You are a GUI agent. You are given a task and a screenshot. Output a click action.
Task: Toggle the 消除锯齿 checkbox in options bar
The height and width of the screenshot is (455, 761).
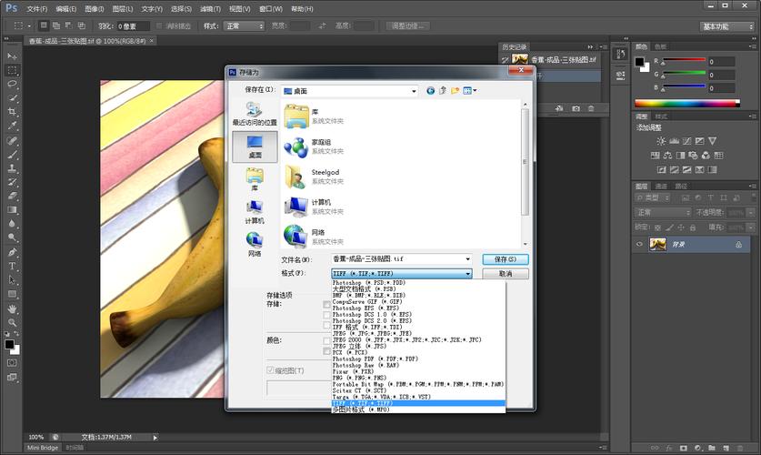pyautogui.click(x=160, y=26)
